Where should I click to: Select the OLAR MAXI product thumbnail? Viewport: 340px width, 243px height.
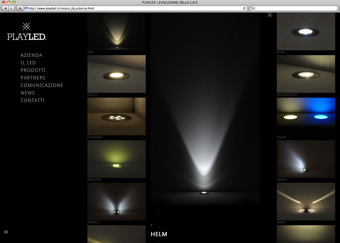[116, 116]
